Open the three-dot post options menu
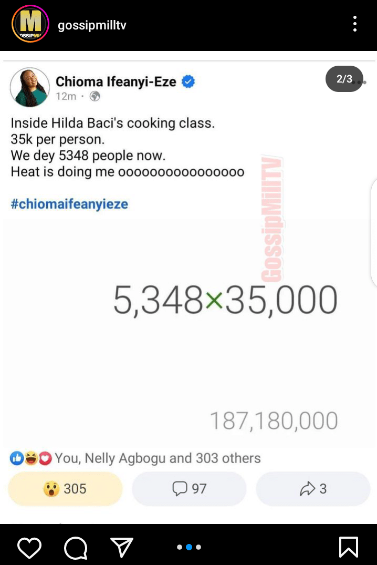Viewport: 377px width, 565px height. point(354,24)
